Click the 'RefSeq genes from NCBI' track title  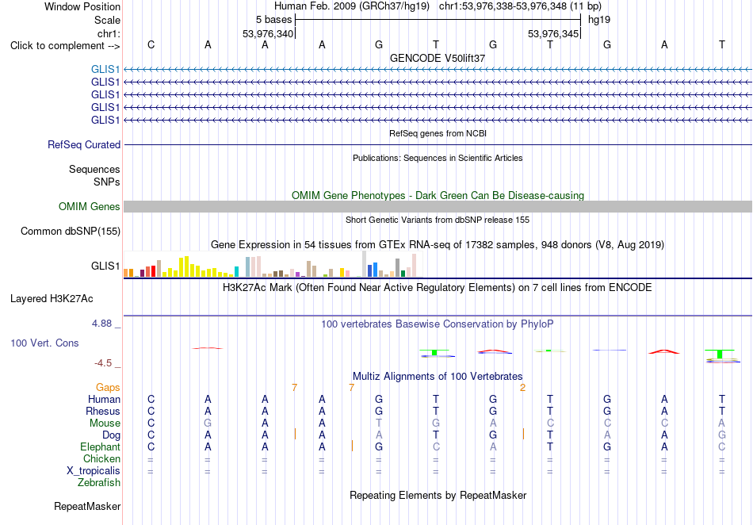pos(438,133)
